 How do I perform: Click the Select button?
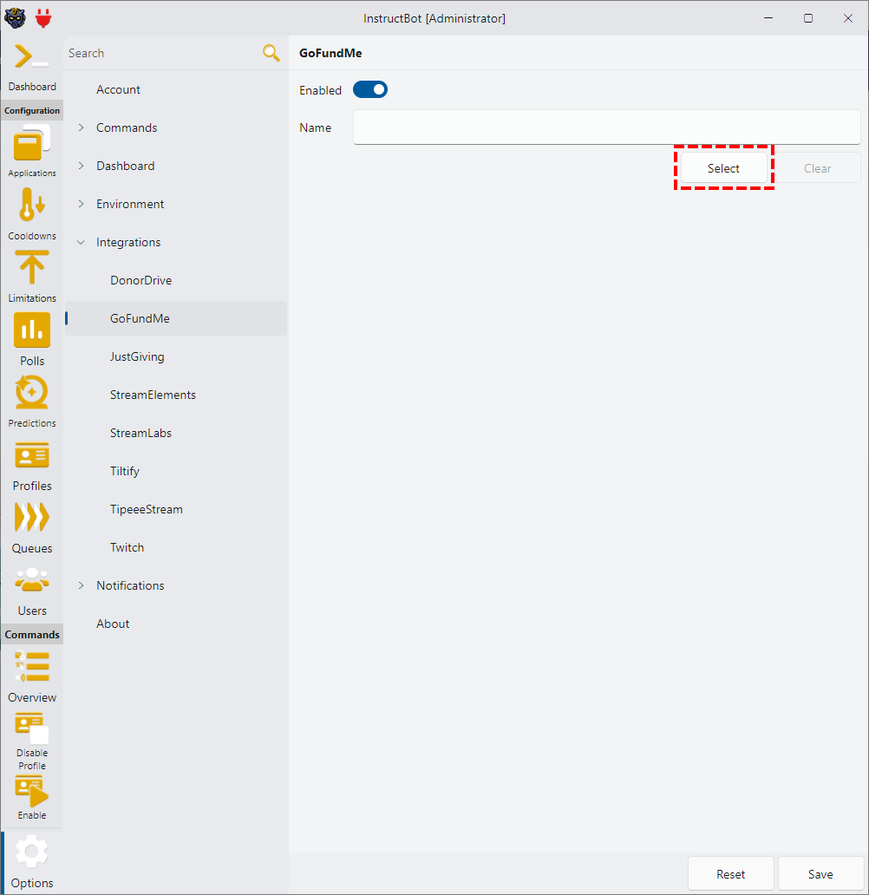723,168
